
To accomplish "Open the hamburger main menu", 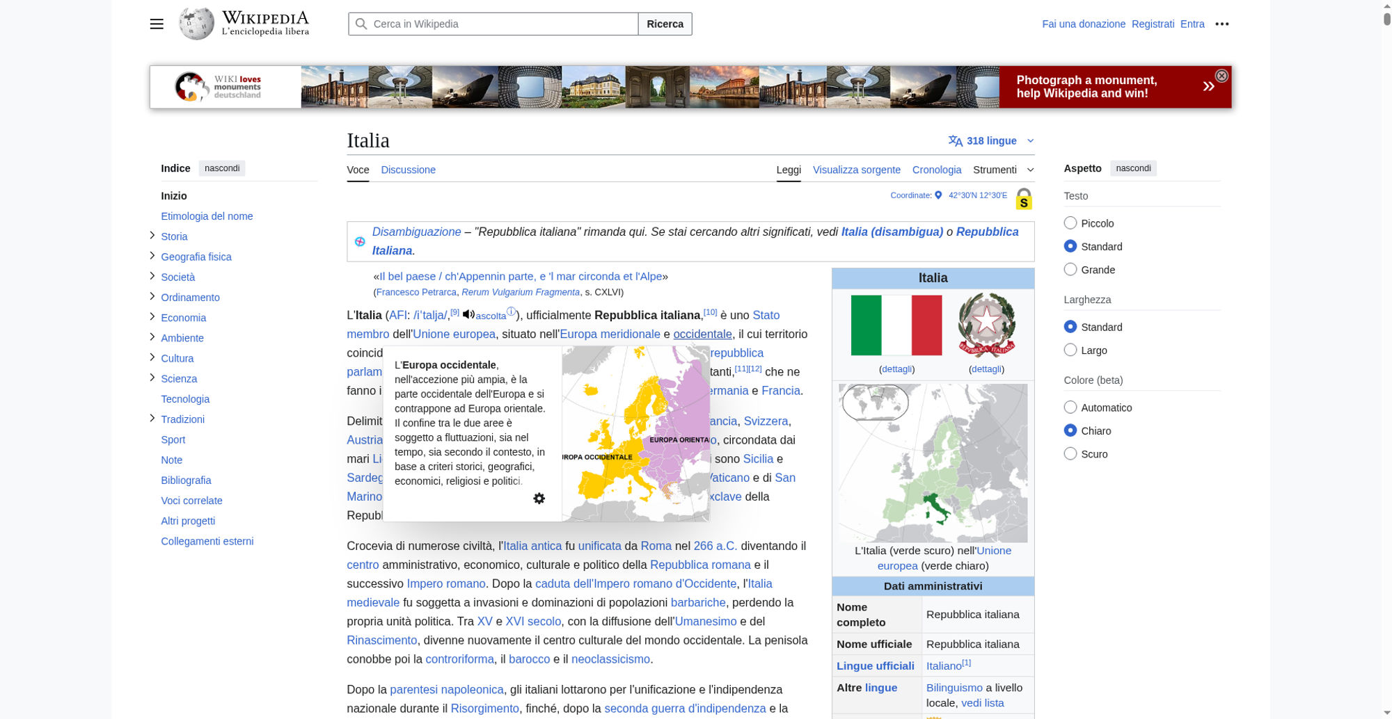I will (157, 24).
